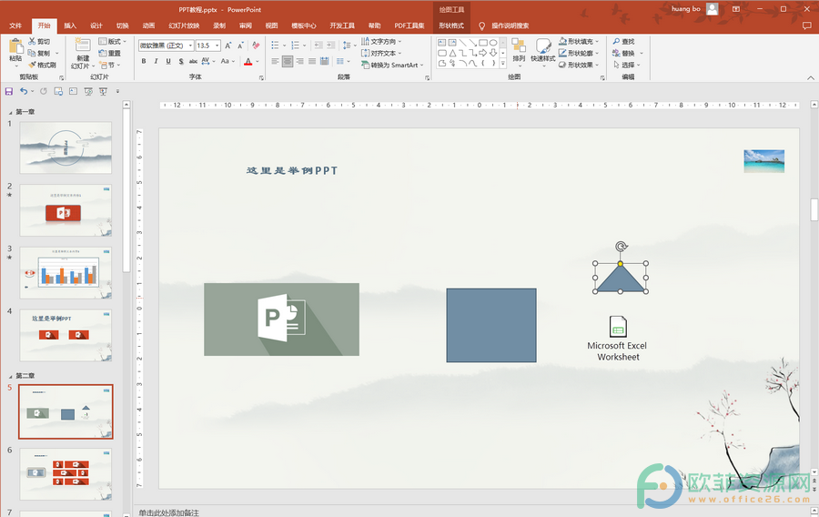This screenshot has width=819, height=517.
Task: Click the slide panel vertical scrollbar
Action: coord(126,192)
